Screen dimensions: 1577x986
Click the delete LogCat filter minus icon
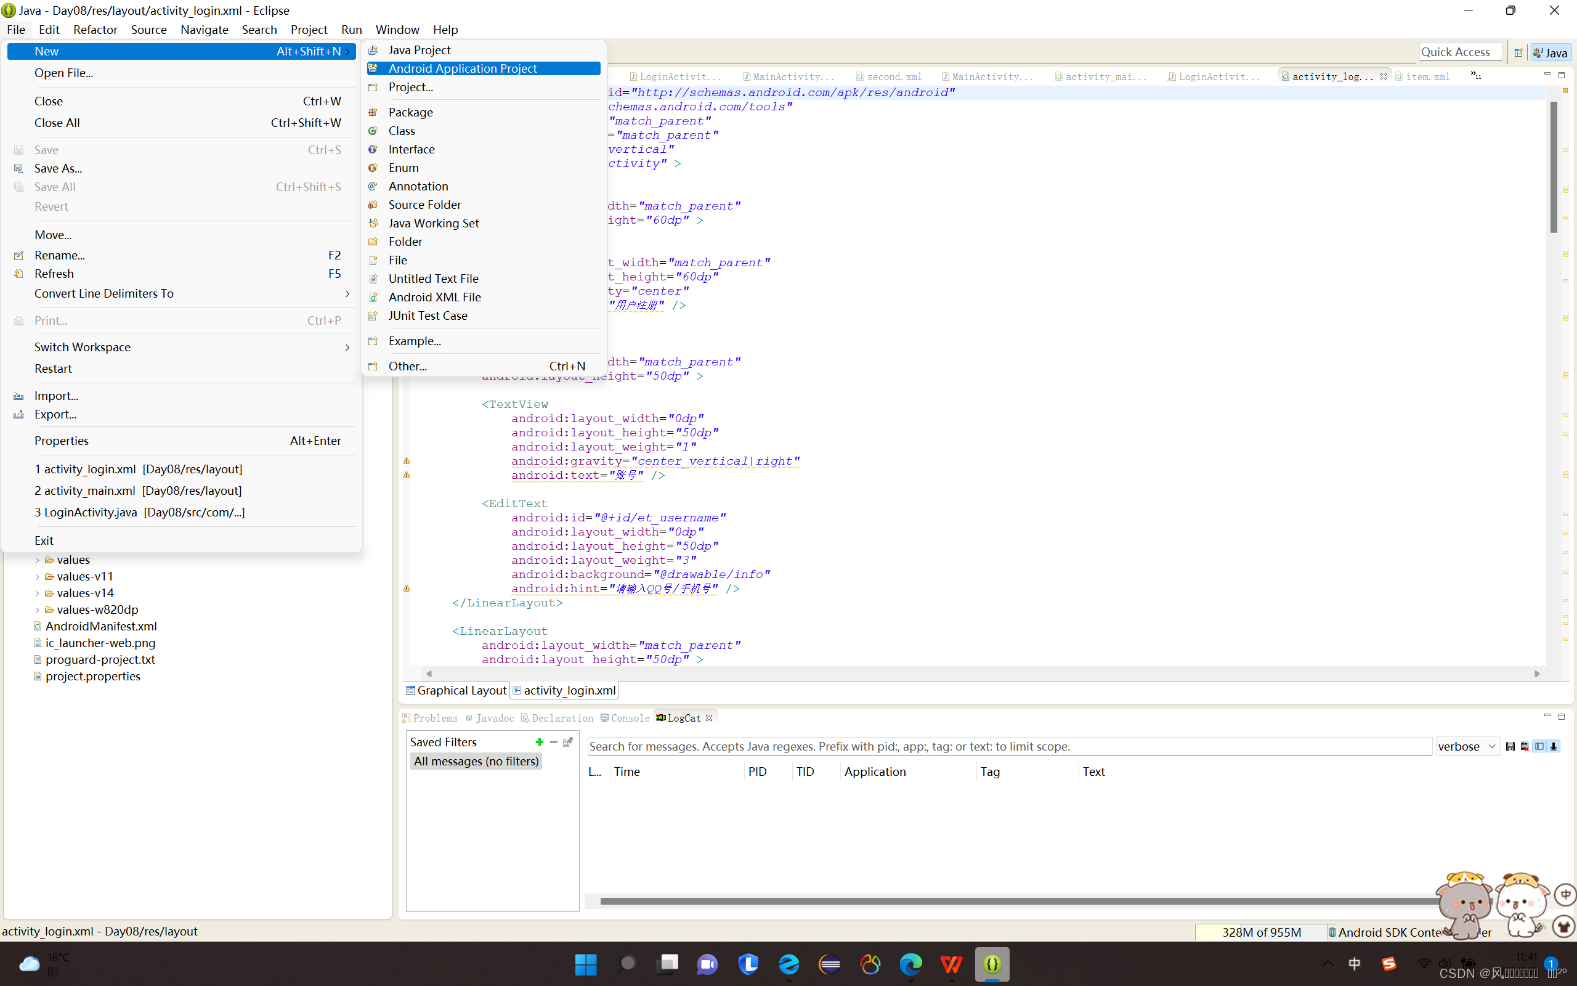click(553, 742)
